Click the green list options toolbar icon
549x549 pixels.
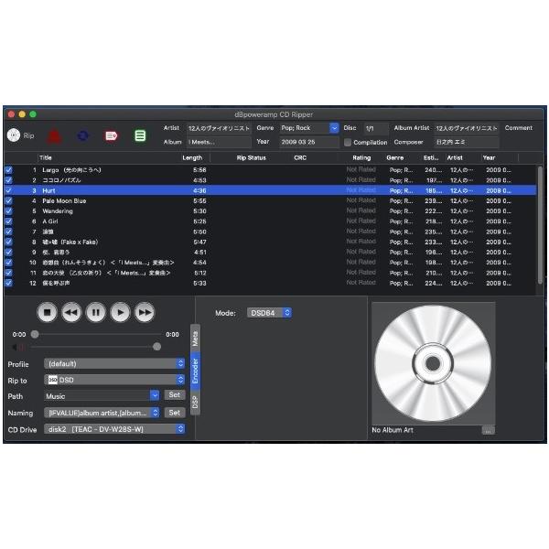[x=140, y=135]
